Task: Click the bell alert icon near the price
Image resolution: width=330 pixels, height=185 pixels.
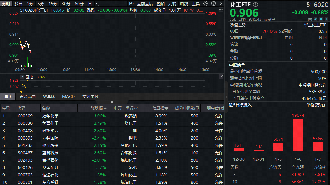Action: click(x=320, y=19)
